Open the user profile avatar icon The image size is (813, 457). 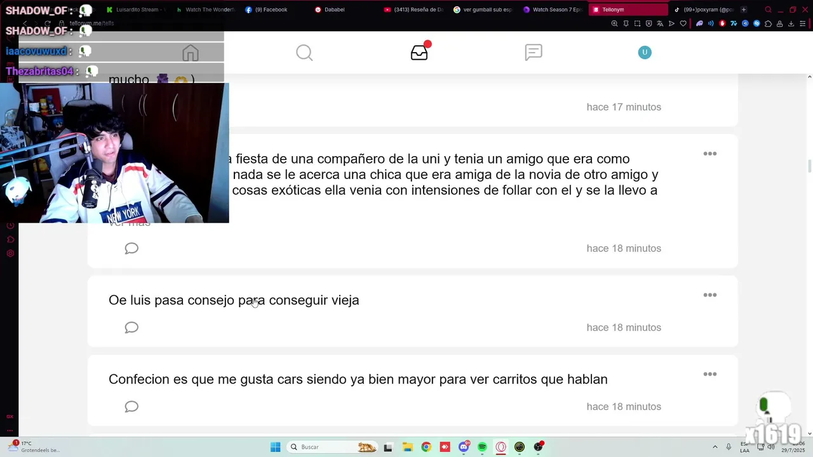tap(645, 53)
